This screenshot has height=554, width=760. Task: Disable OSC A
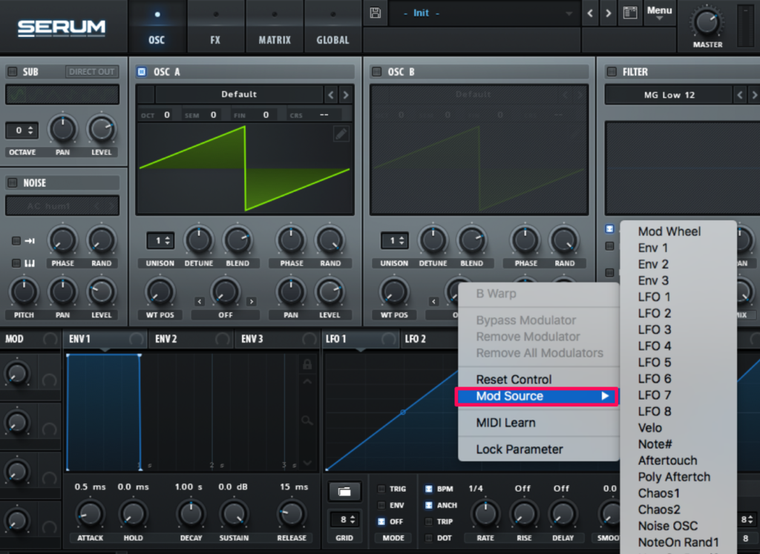[x=142, y=72]
